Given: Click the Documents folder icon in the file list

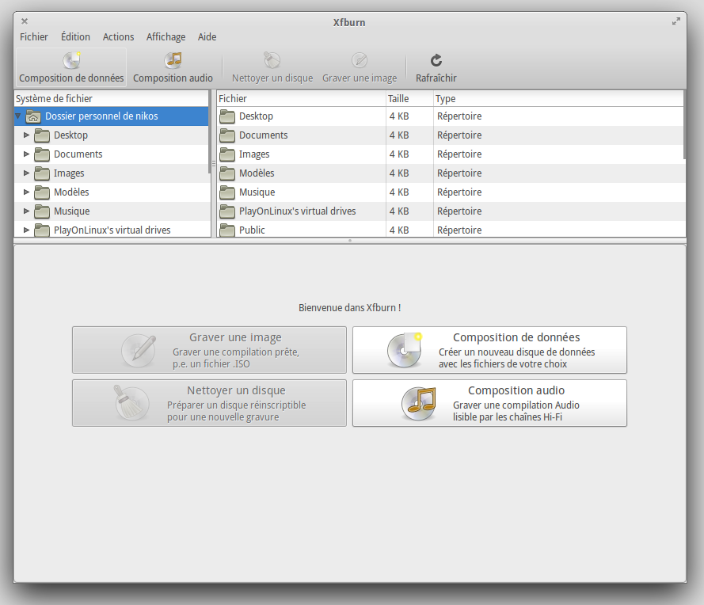Looking at the screenshot, I should tap(227, 135).
